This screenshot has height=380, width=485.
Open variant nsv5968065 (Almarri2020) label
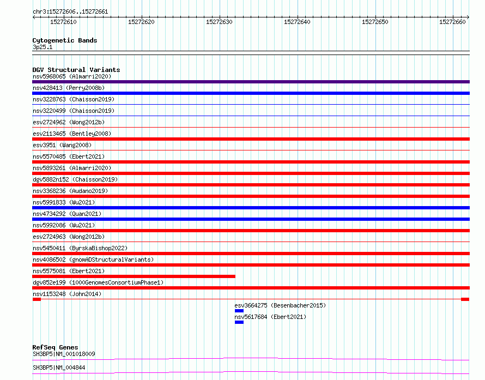[x=72, y=76]
